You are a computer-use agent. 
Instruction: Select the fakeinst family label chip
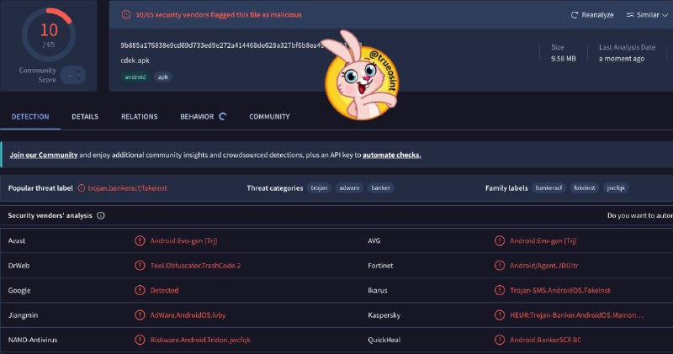click(x=584, y=188)
